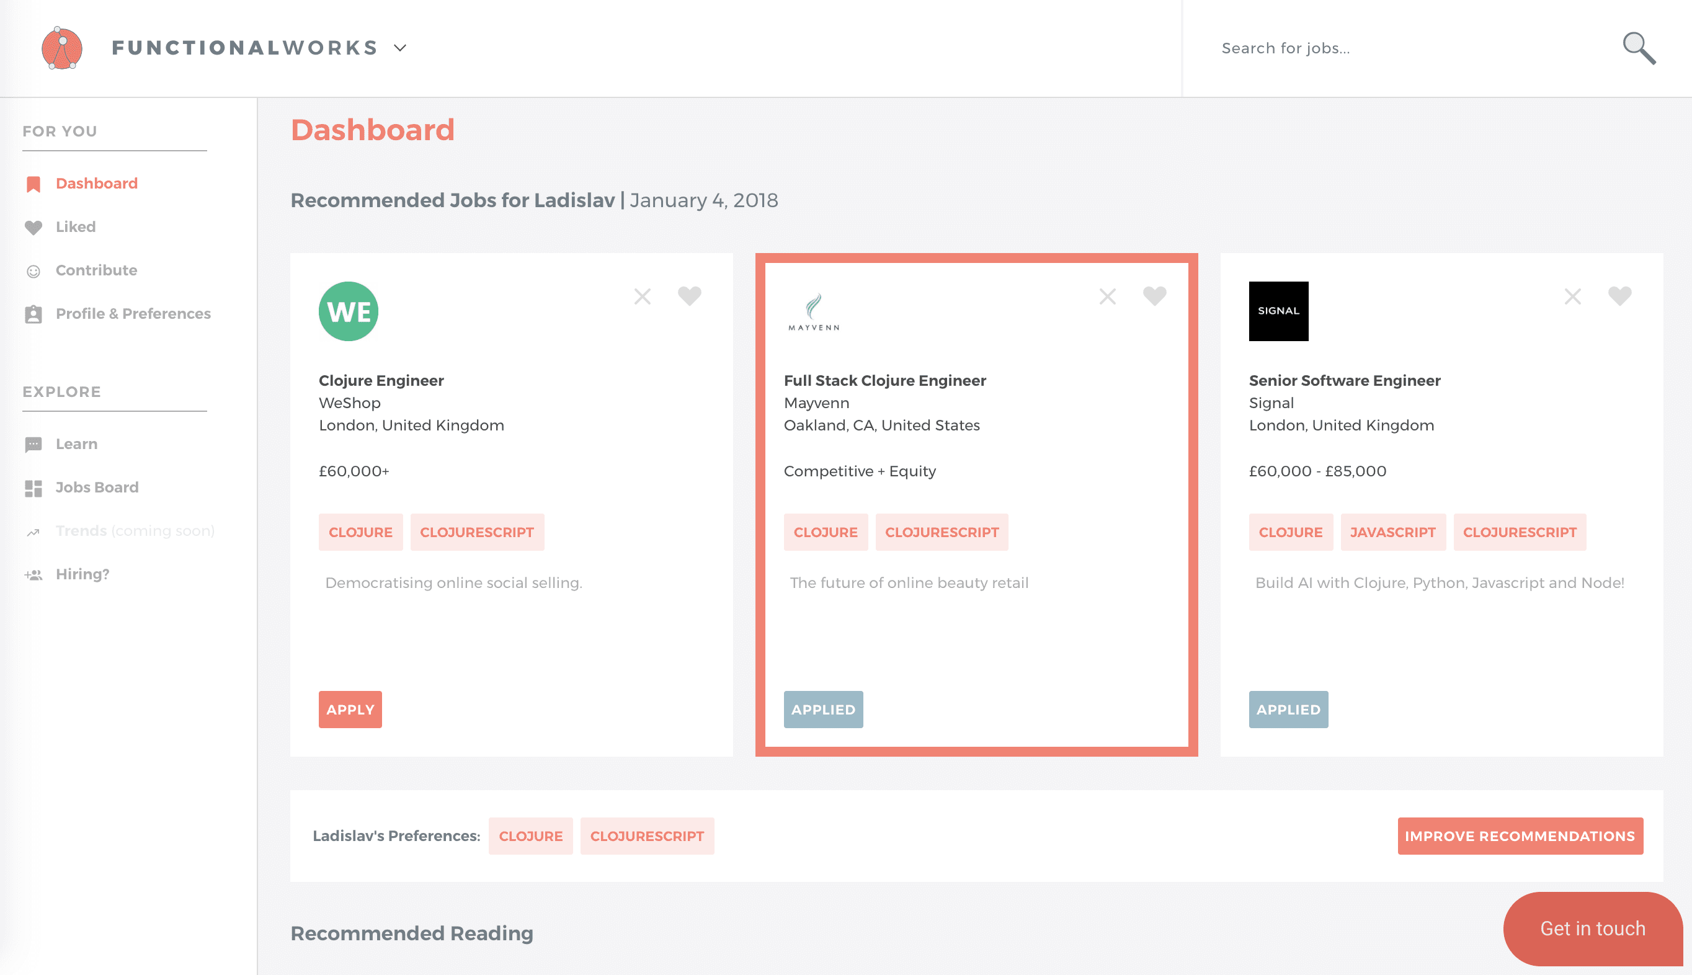Viewport: 1692px width, 975px height.
Task: Click CLOJURESCRIPT tag on WeShop card
Action: click(477, 532)
